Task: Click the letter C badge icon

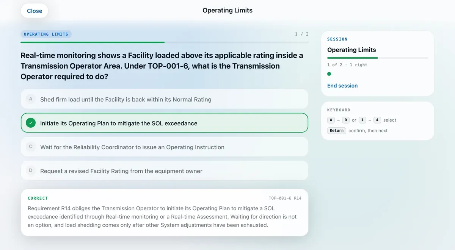Action: [x=31, y=147]
